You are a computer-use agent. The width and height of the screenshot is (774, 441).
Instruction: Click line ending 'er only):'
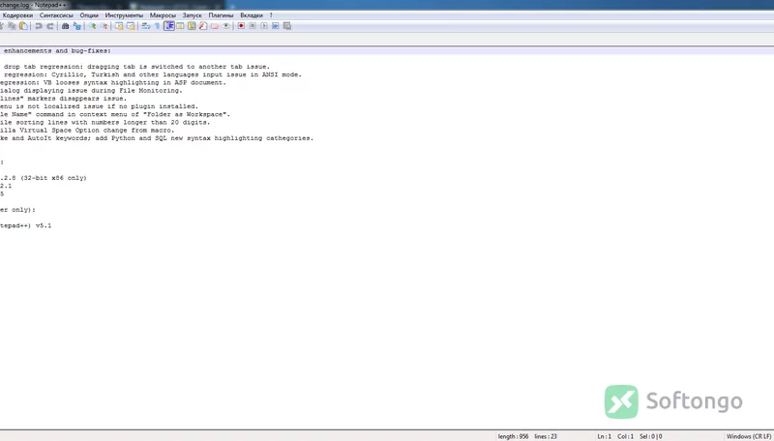click(x=17, y=210)
